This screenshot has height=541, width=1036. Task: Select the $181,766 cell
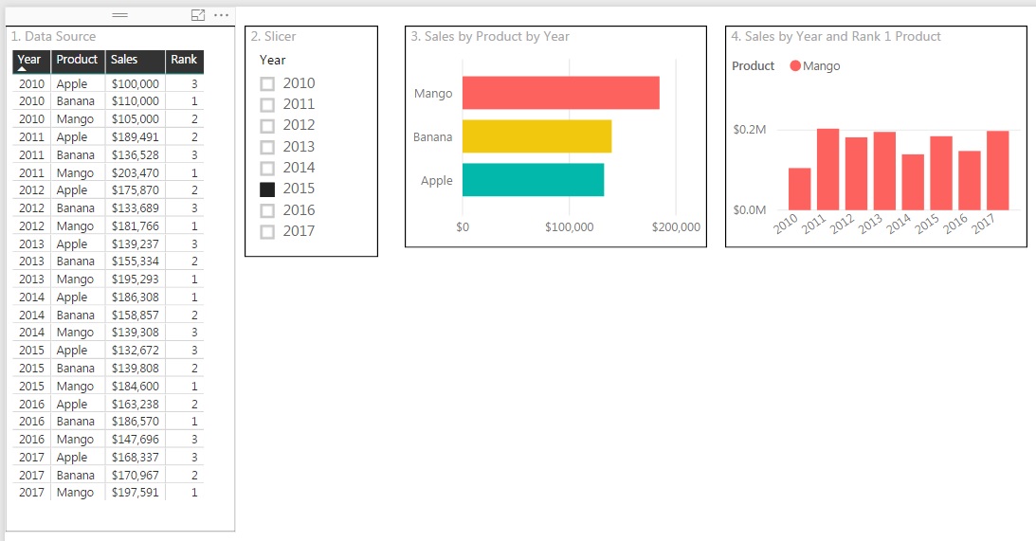coord(135,225)
